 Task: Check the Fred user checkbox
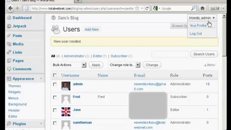[x=55, y=97]
